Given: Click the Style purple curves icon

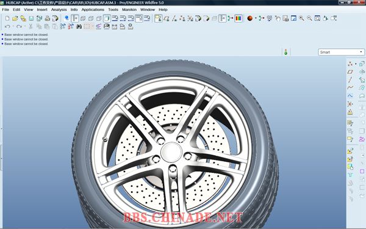Looking at the screenshot, I should [x=362, y=139].
